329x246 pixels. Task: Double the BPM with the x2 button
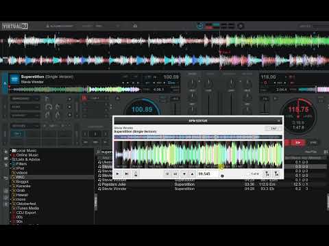pyautogui.click(x=175, y=174)
